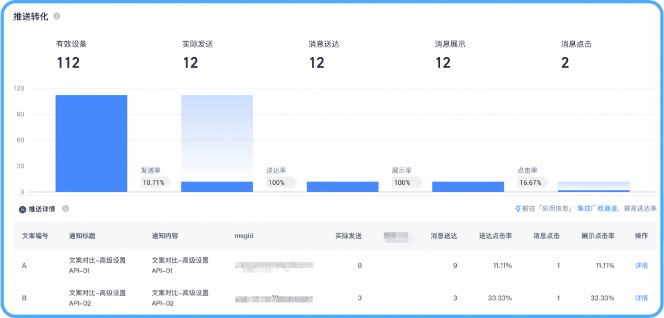Click the 展示点击率 column header

coord(598,236)
